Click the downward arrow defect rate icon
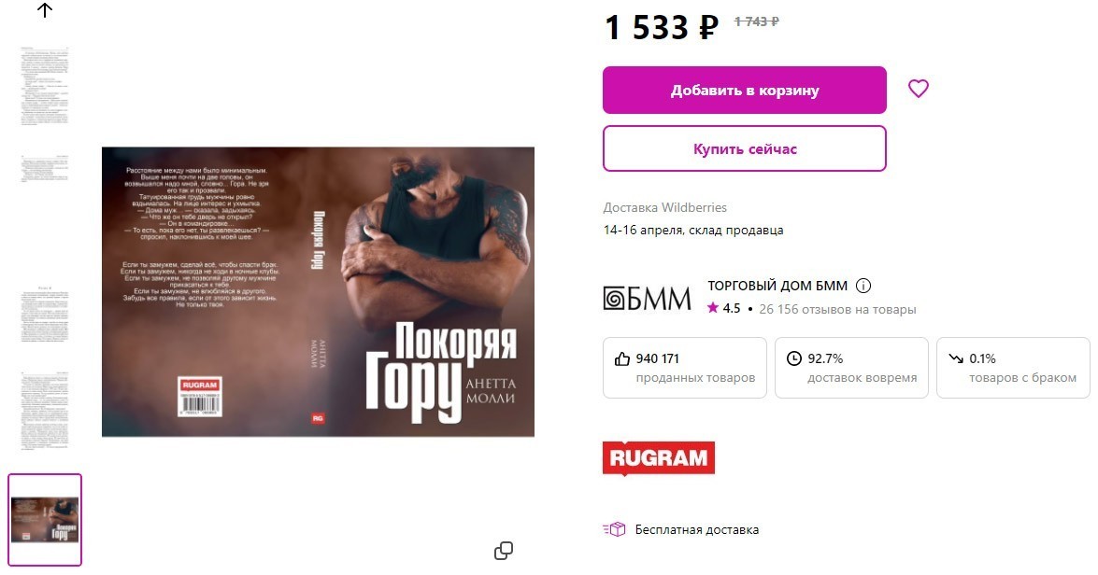 956,358
